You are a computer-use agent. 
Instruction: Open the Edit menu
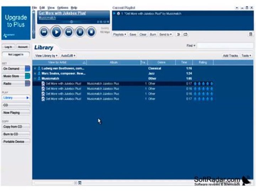pyautogui.click(x=42, y=8)
